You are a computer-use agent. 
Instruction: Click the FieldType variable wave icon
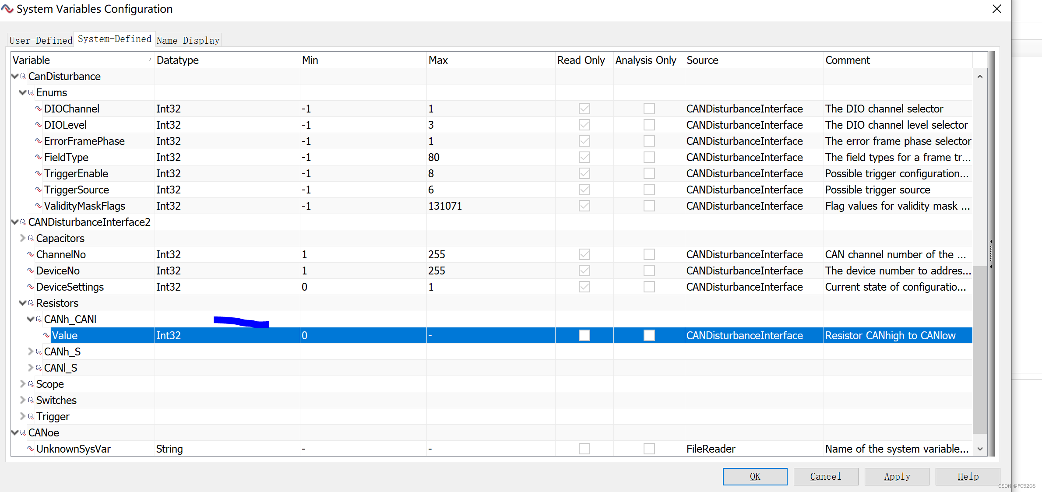tap(39, 157)
